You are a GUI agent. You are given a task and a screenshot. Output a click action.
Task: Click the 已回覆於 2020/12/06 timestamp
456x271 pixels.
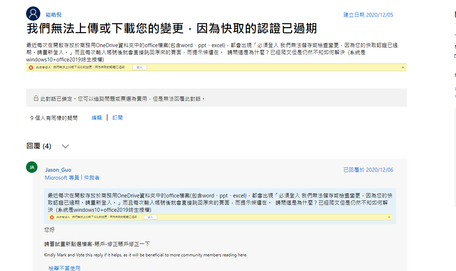pos(368,170)
